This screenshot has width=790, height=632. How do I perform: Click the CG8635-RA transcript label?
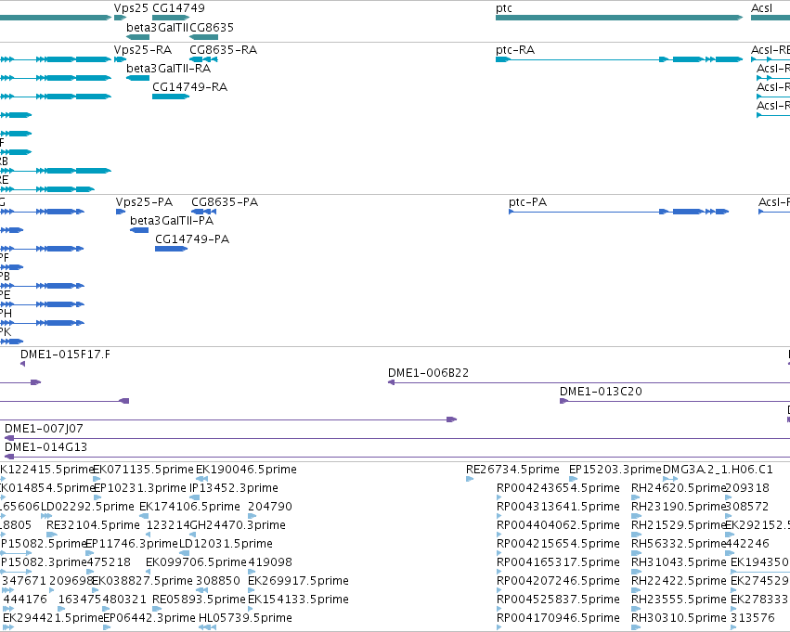point(223,50)
